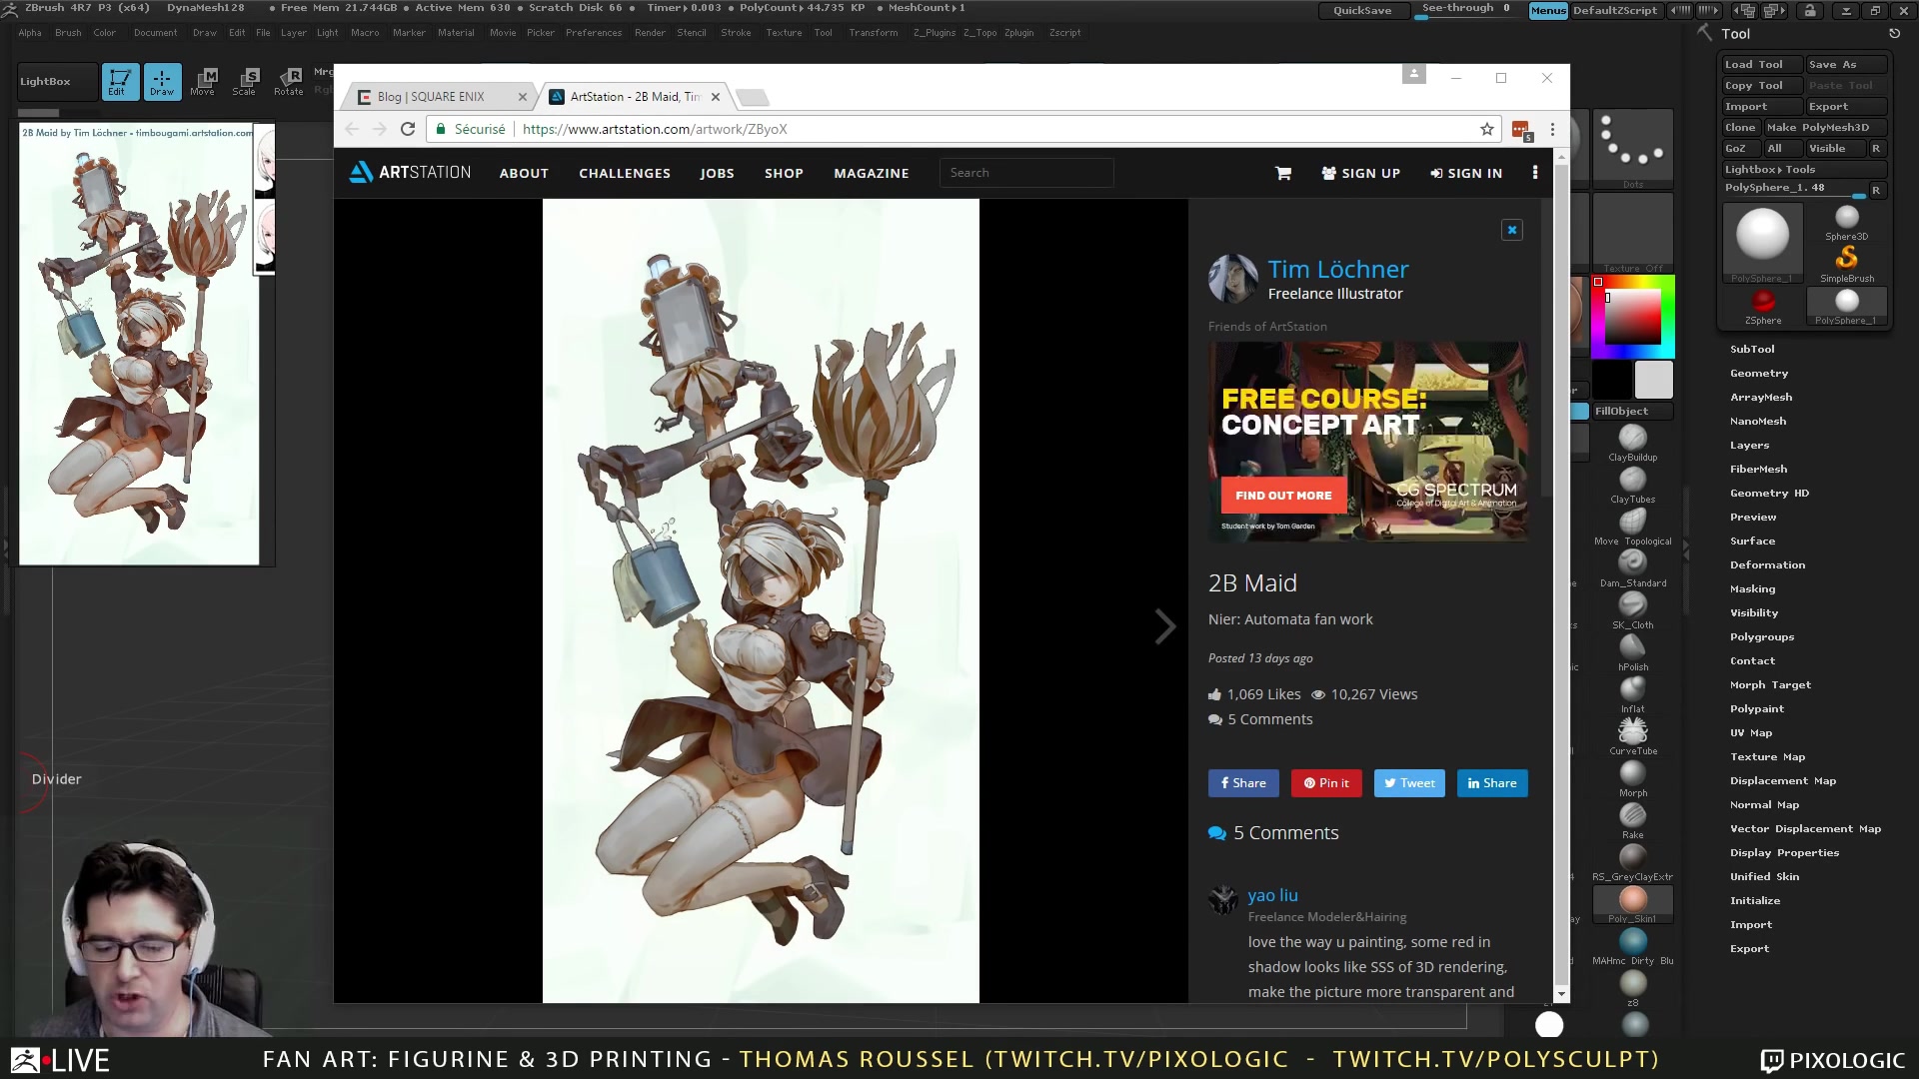Open the LightBox button
The image size is (1919, 1079).
[x=57, y=81]
